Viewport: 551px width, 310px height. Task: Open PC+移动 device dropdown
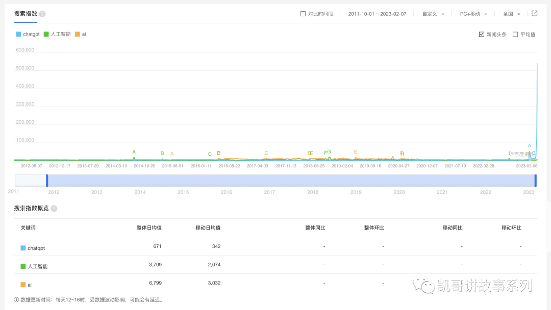[x=473, y=14]
